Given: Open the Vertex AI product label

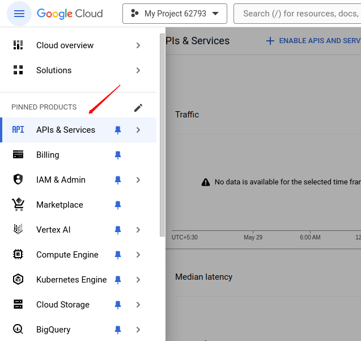Looking at the screenshot, I should pyautogui.click(x=53, y=230).
